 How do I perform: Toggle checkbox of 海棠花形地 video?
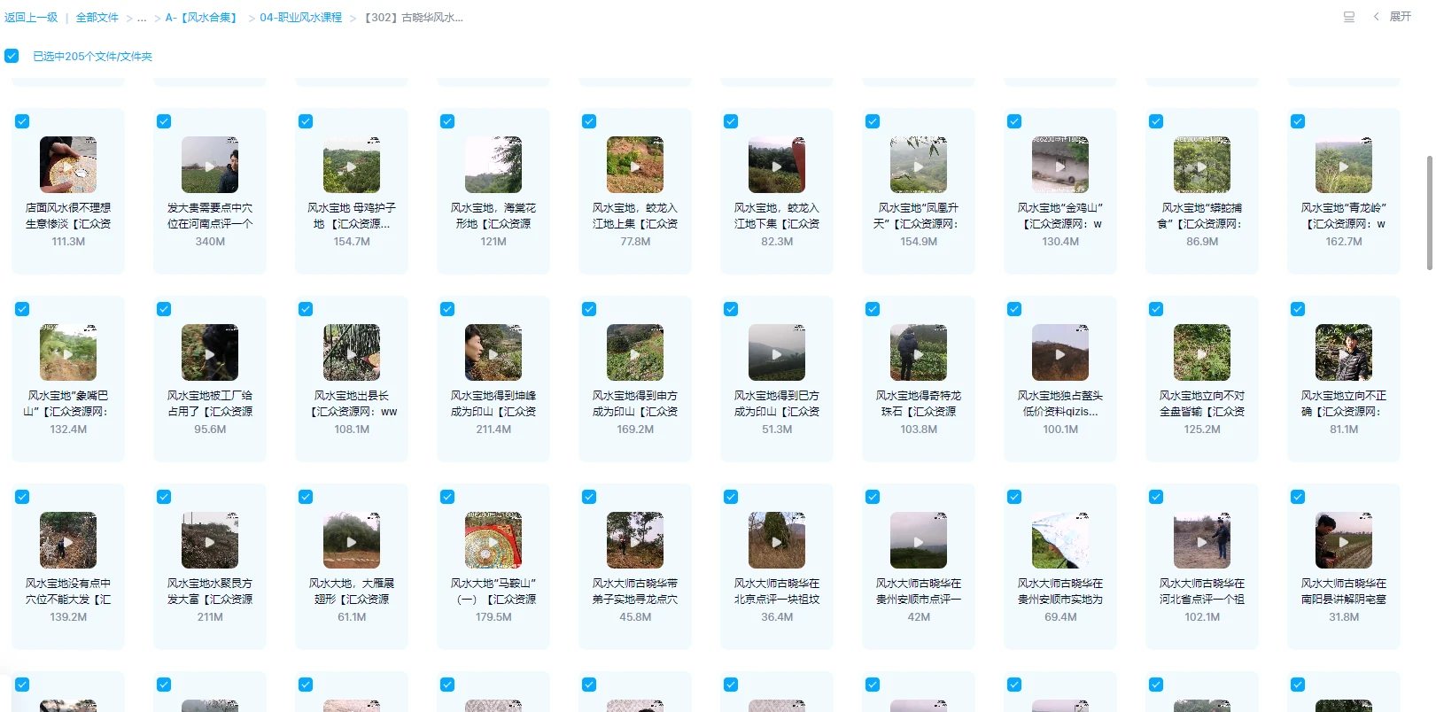click(x=447, y=121)
